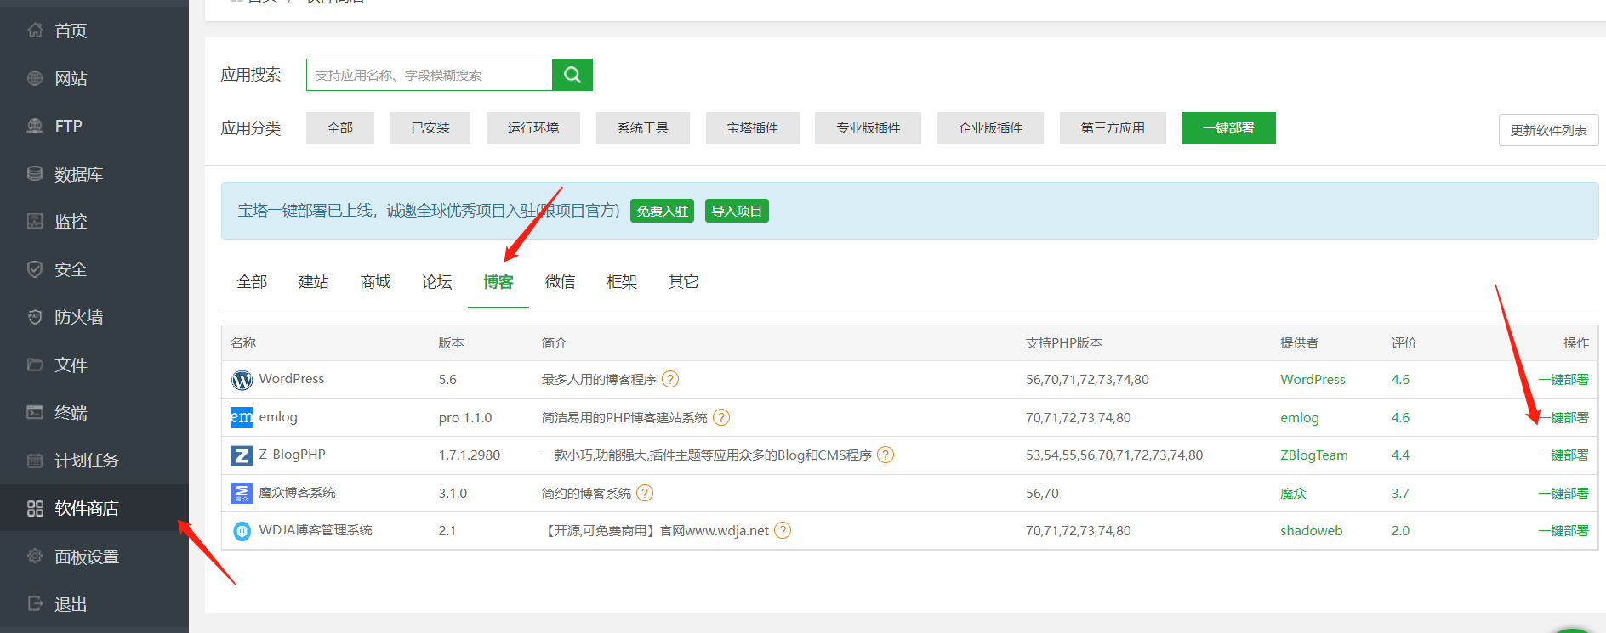Click the folder icon for 文件
1606x633 pixels.
pos(35,365)
